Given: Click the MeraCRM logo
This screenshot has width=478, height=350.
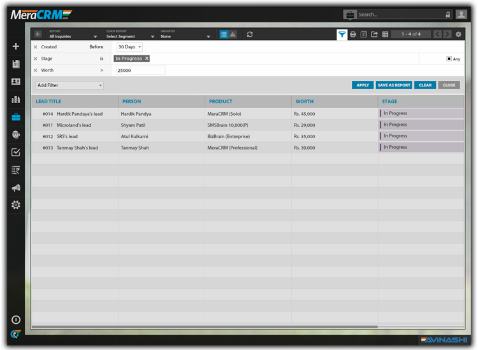Looking at the screenshot, I should [41, 14].
